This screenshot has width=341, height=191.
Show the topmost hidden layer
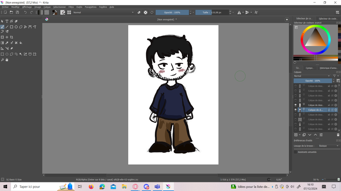[x=295, y=86]
